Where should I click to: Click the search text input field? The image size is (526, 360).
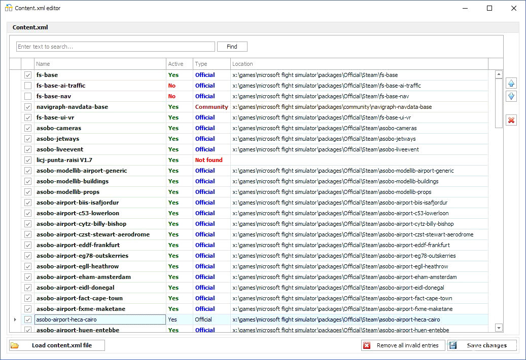[116, 47]
